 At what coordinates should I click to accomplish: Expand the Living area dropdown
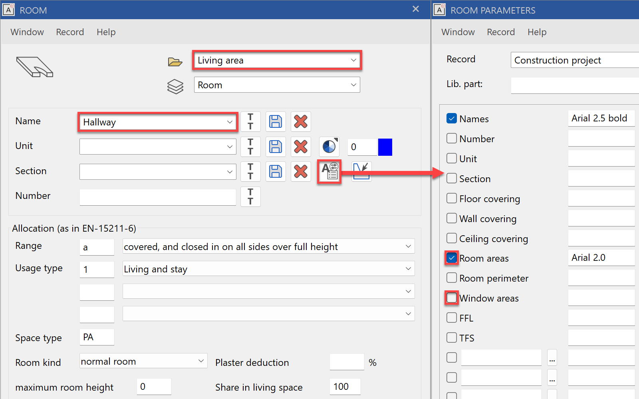click(x=353, y=60)
